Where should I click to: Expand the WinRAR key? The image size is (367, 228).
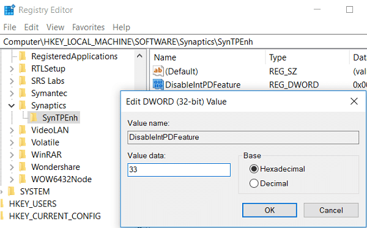(12, 155)
